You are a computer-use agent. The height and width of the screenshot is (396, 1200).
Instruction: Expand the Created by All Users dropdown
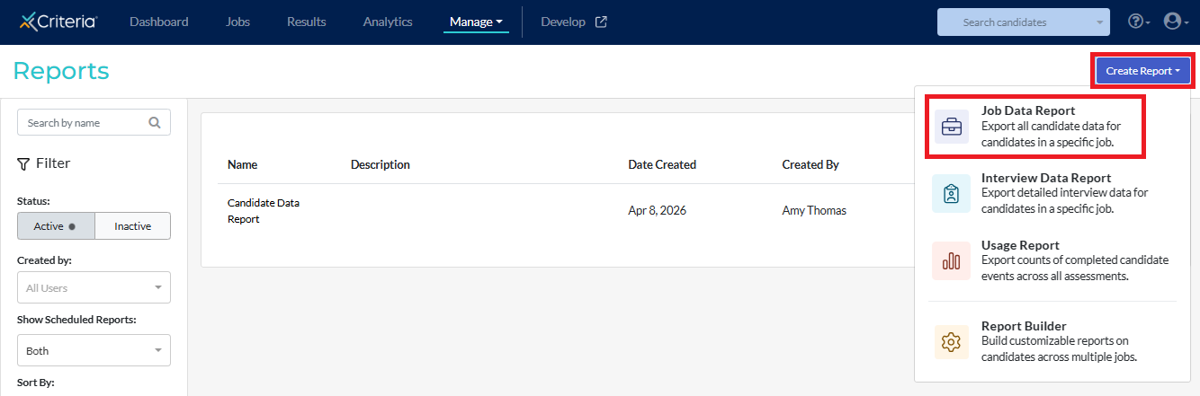[x=94, y=288]
